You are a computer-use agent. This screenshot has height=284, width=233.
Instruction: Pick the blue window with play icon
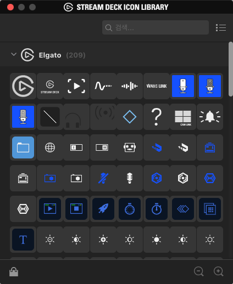50,209
